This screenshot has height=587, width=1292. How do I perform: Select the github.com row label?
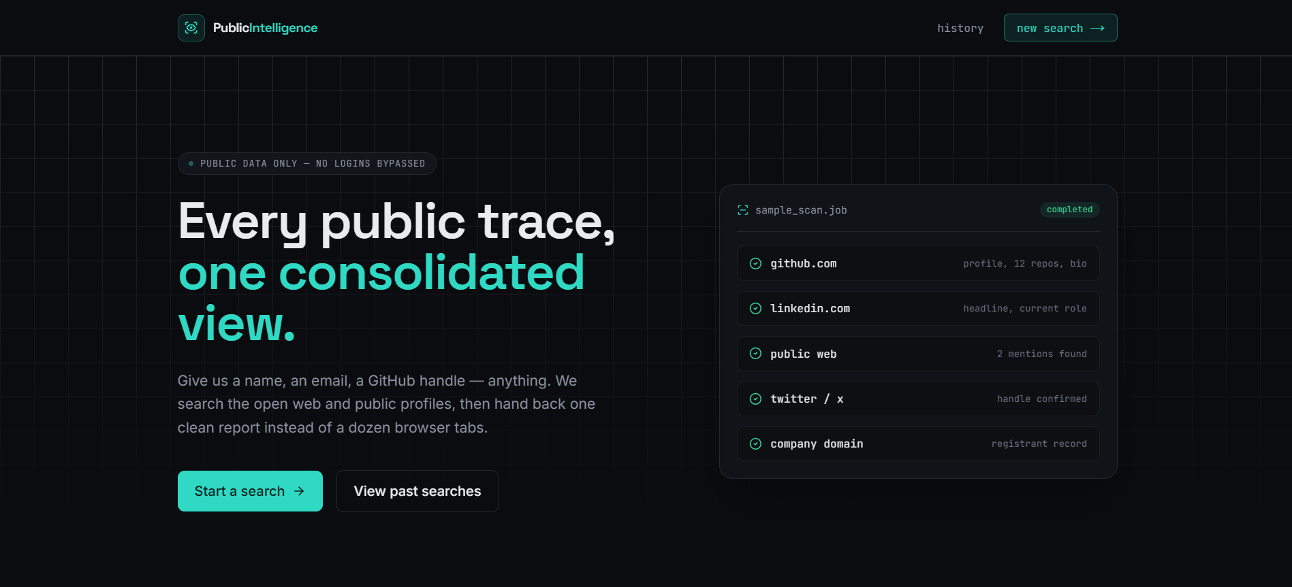tap(804, 264)
